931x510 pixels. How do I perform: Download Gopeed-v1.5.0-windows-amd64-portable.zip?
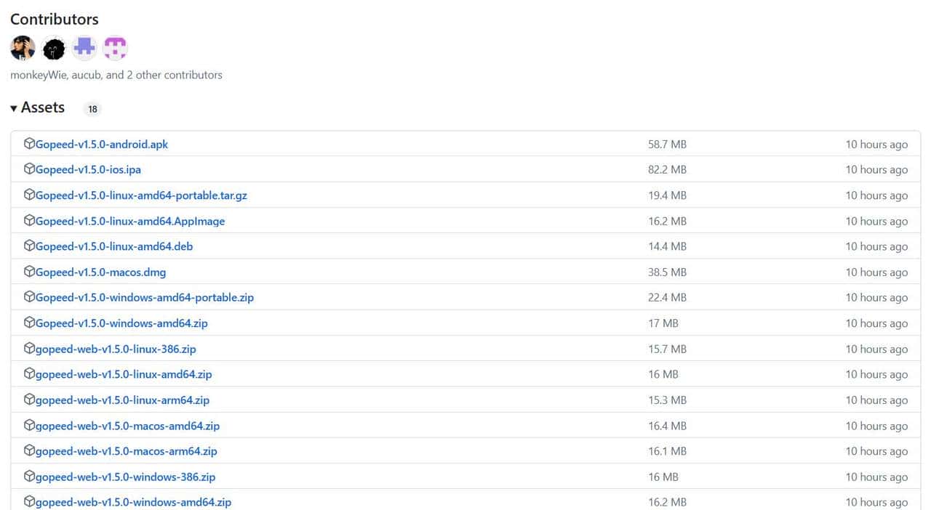145,297
